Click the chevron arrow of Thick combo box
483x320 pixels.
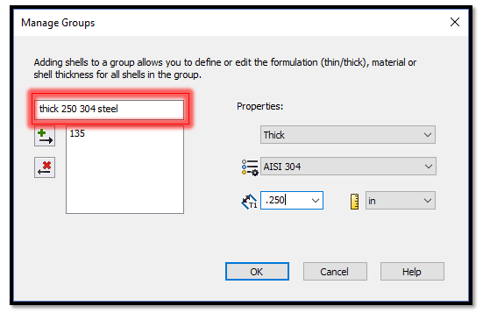pyautogui.click(x=428, y=135)
